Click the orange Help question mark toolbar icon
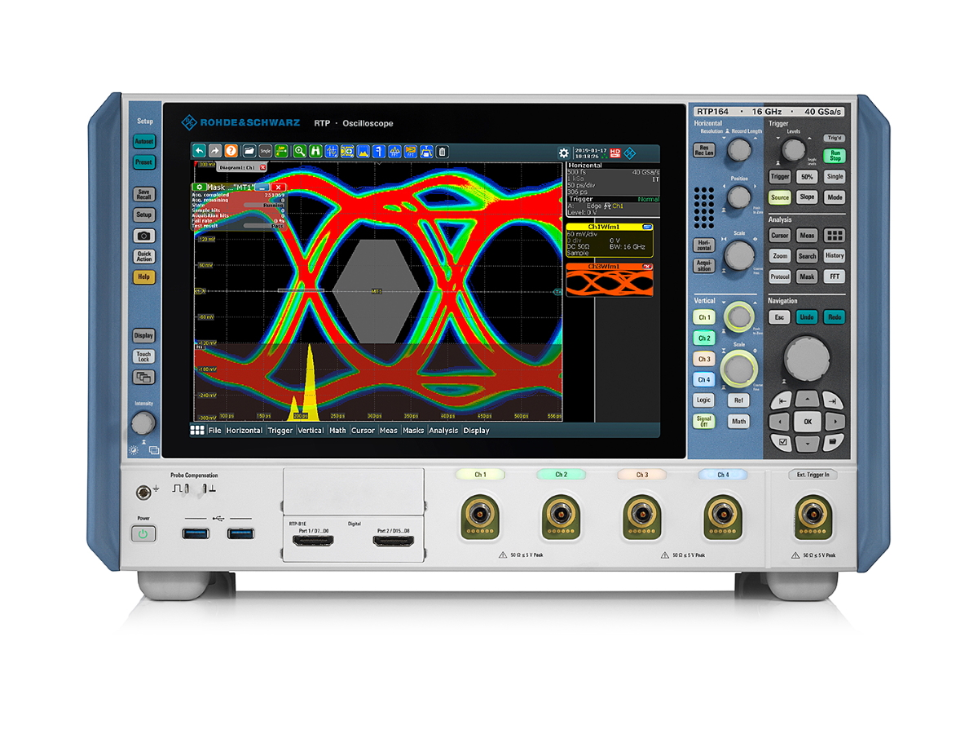 [x=231, y=153]
